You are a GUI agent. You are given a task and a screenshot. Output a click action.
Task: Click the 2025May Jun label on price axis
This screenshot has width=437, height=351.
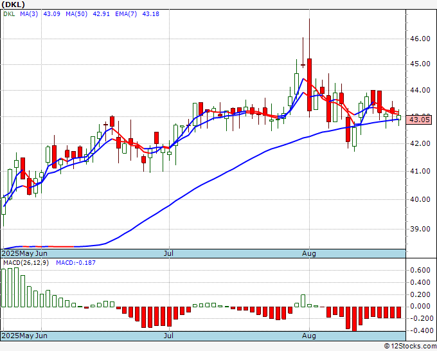point(24,253)
